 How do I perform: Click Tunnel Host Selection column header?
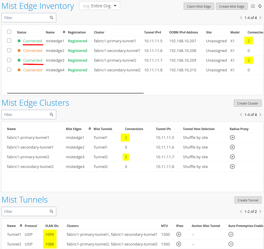tap(199, 129)
